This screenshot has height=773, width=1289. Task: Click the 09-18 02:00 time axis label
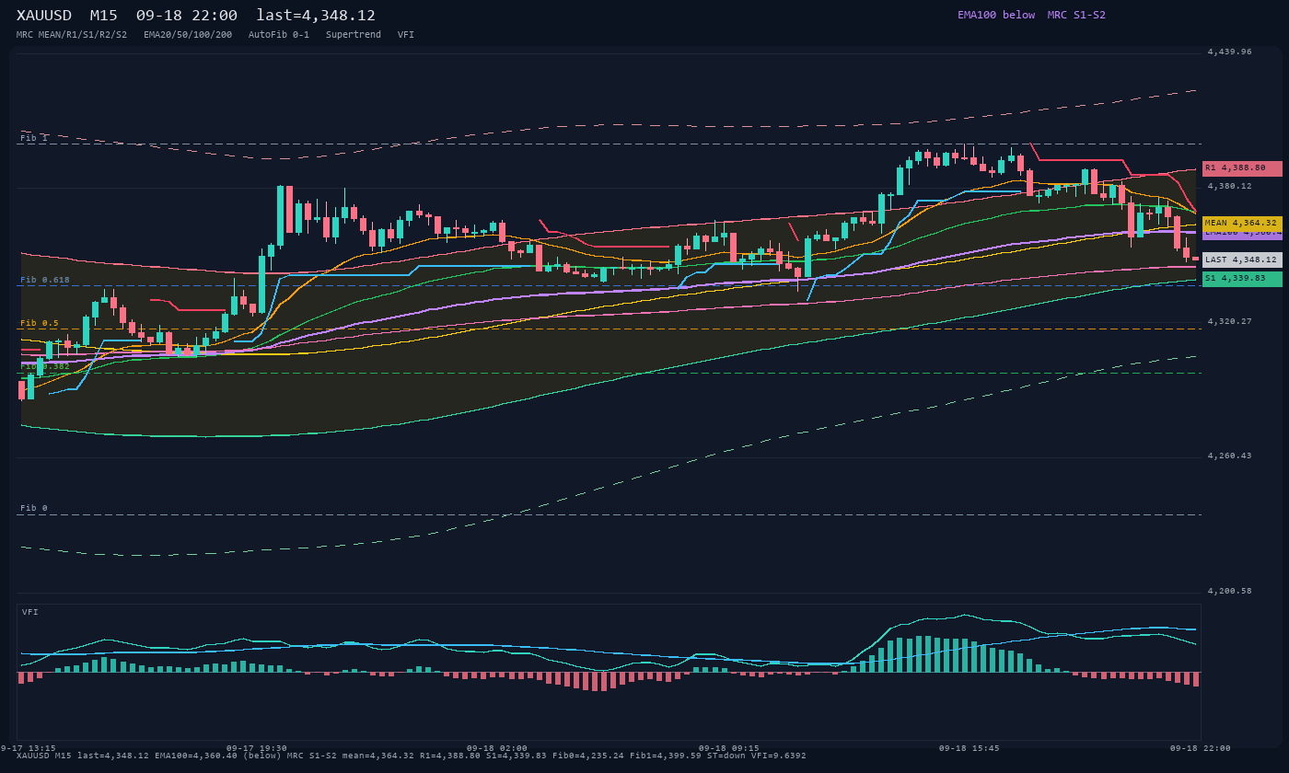[497, 748]
